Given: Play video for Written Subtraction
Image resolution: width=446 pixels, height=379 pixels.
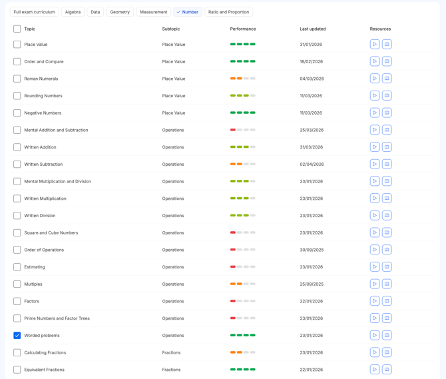Looking at the screenshot, I should tap(375, 164).
